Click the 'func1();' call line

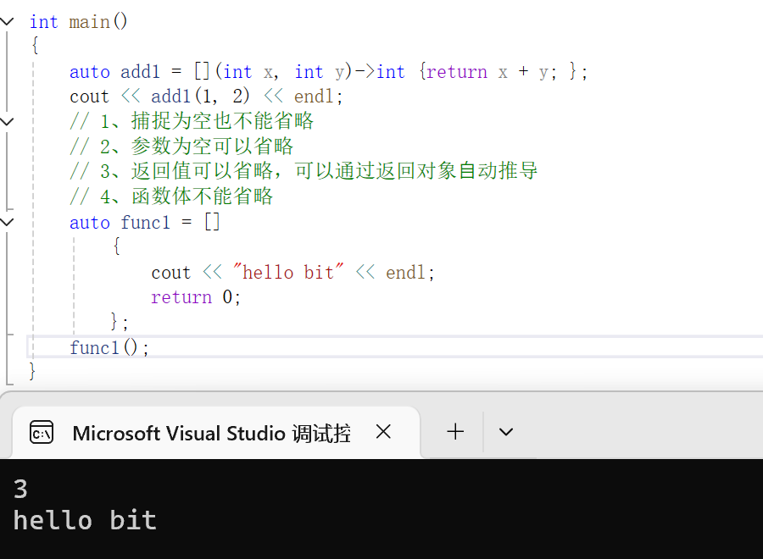coord(109,347)
